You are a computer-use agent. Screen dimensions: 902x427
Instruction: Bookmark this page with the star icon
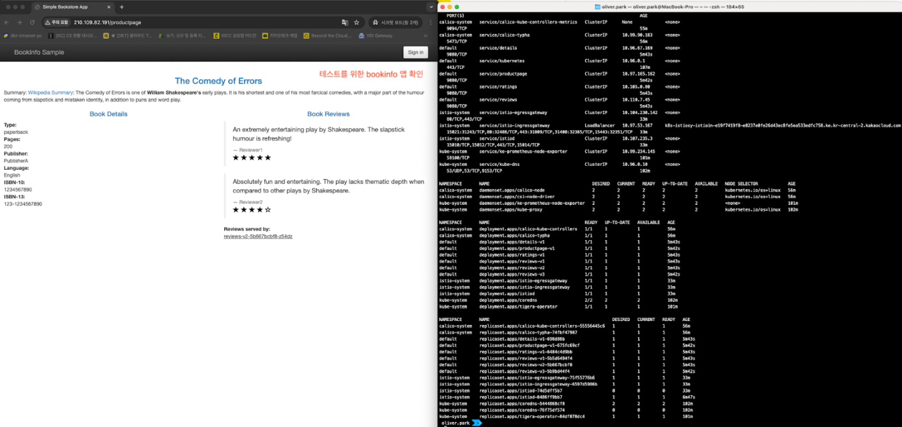[356, 22]
